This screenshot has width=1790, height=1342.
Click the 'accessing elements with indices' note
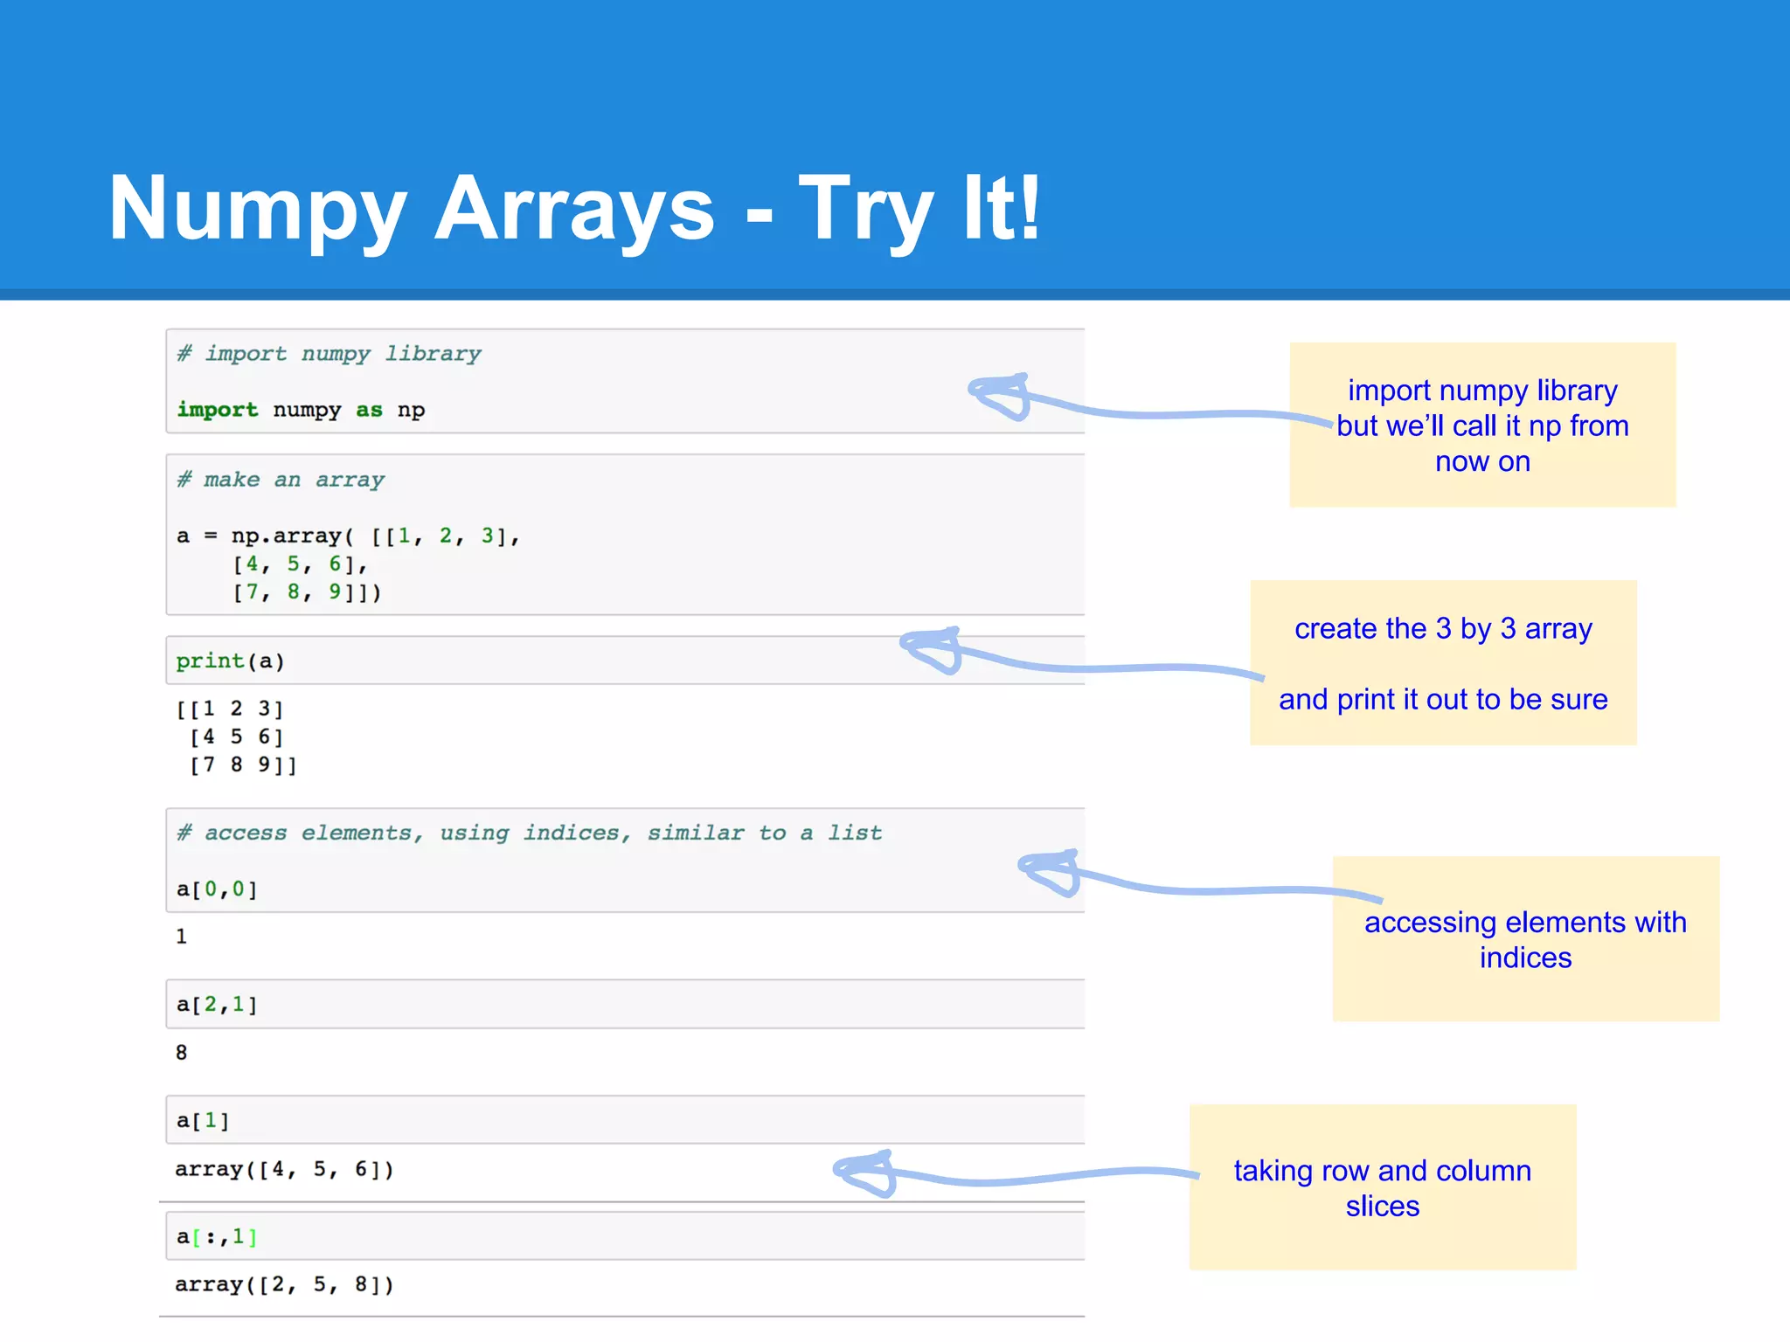1525,939
